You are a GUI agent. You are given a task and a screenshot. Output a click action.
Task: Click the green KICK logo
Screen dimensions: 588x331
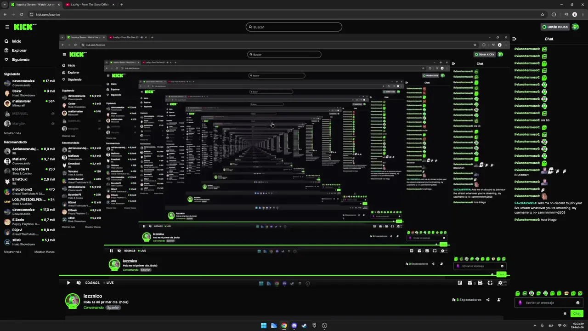(25, 27)
